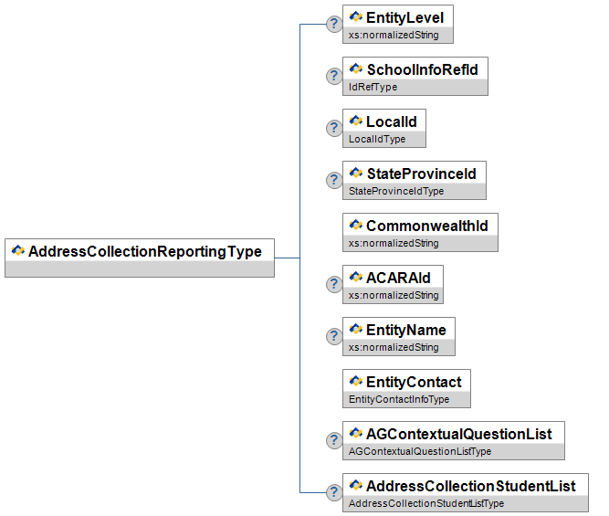Click the LocalIdType type label
The width and height of the screenshot is (609, 516).
377,140
